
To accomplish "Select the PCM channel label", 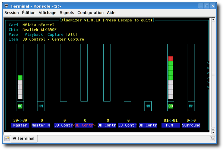I will point(171,125).
